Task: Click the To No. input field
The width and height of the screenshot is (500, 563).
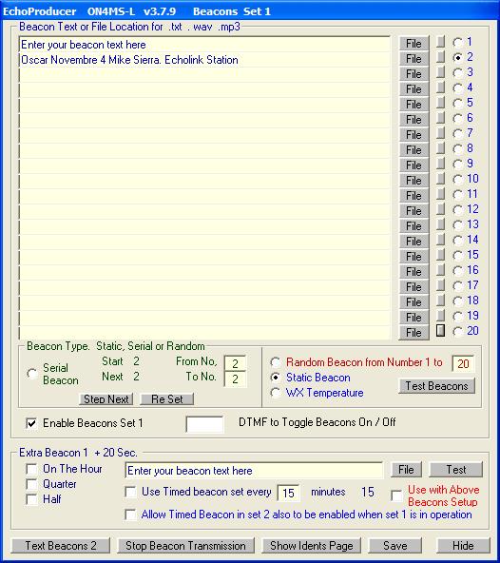Action: tap(235, 379)
